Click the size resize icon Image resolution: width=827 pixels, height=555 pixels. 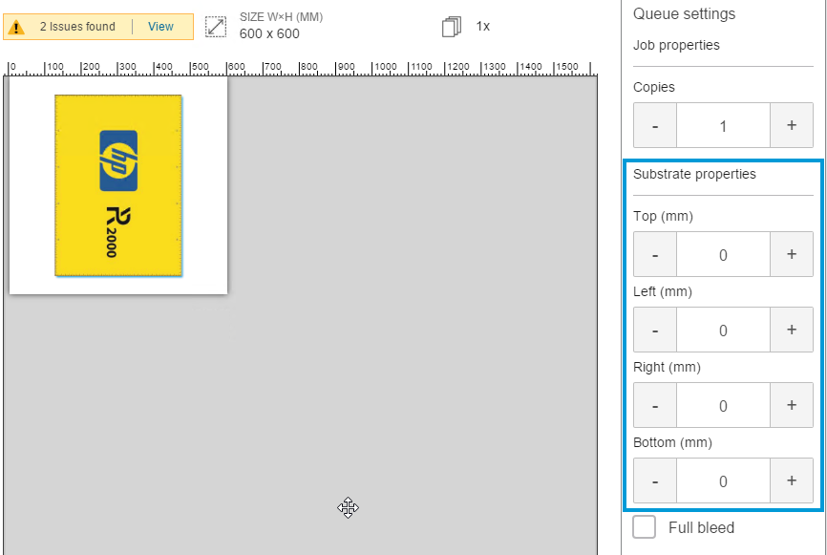216,27
